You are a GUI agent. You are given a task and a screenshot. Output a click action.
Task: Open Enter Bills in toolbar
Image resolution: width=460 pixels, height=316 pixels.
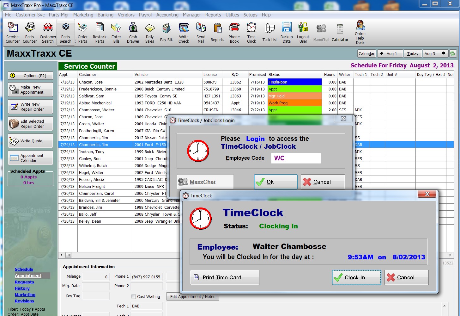click(x=116, y=32)
